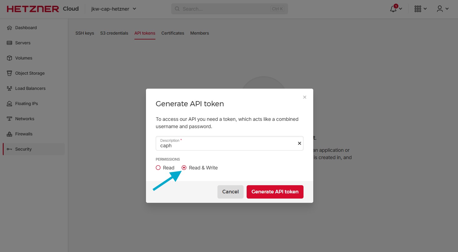Image resolution: width=458 pixels, height=252 pixels.
Task: Open the Volumes section
Action: tap(23, 58)
